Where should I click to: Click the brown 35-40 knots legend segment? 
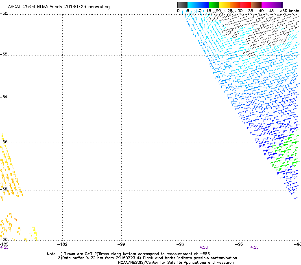(256, 5)
